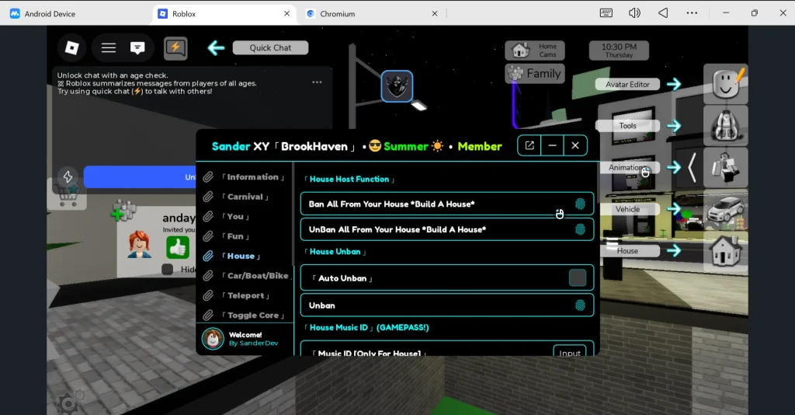Open the settings gear icon at bottom left

click(69, 403)
